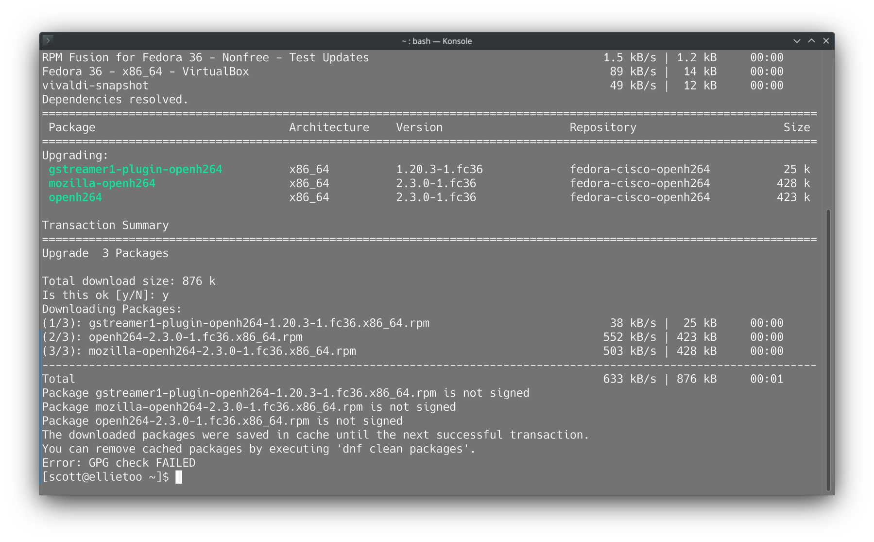
Task: Click the 'Is this ok [y/N]: y' line
Action: (105, 296)
